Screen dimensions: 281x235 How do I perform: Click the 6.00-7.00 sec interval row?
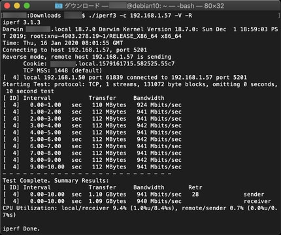tap(92, 146)
